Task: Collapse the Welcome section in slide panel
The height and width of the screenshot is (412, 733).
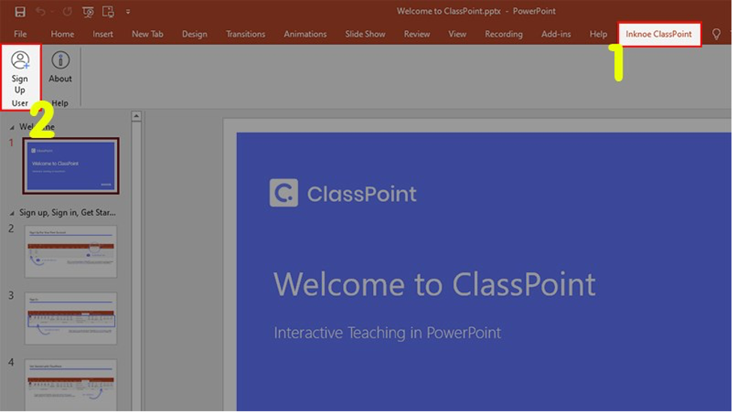Action: tap(12, 127)
